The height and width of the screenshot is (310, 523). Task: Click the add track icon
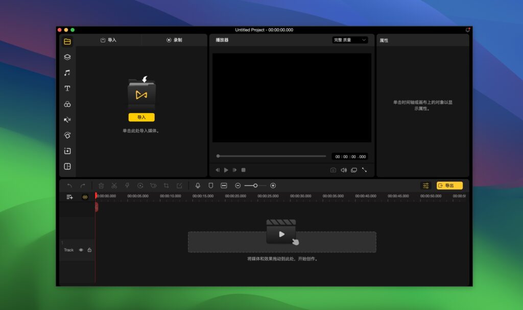coord(70,196)
